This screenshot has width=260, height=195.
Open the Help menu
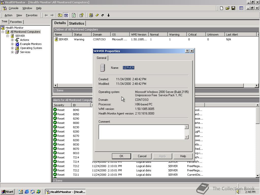point(39,8)
